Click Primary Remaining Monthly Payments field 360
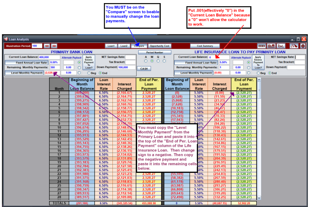Screen dimensions: 309x207 click(x=54, y=68)
